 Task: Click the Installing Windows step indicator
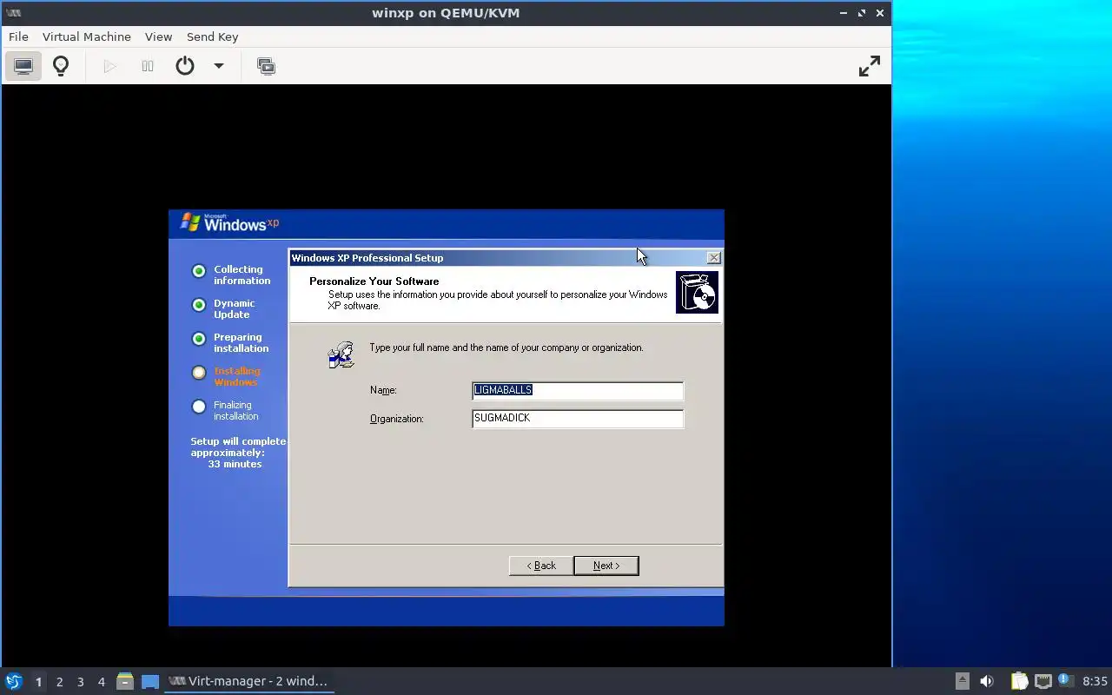199,373
